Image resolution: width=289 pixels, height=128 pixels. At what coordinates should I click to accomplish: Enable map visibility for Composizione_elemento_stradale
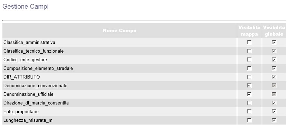tap(249, 68)
